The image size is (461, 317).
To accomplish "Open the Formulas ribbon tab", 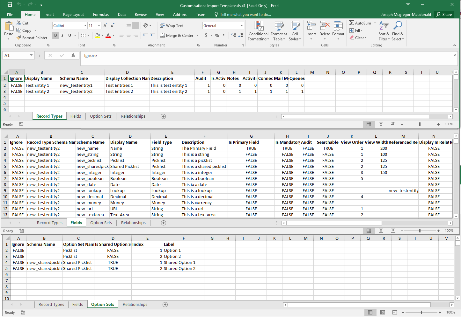I will point(101,15).
